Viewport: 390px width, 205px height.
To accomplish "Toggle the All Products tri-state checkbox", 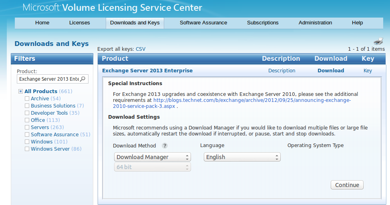I will [x=21, y=92].
